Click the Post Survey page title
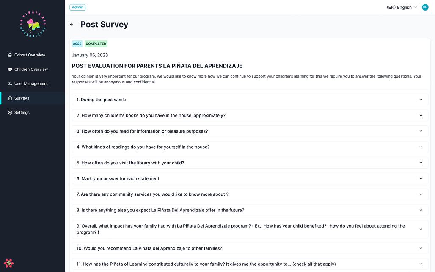The width and height of the screenshot is (435, 272). point(104,24)
